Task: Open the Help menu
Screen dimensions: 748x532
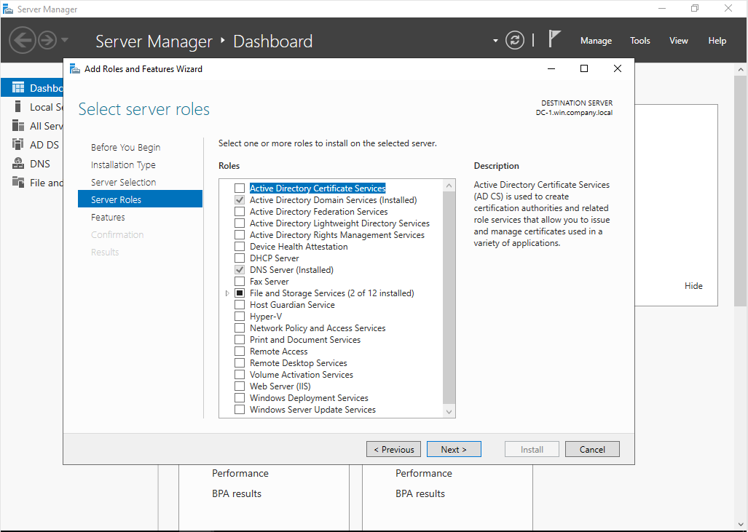Action: (717, 41)
